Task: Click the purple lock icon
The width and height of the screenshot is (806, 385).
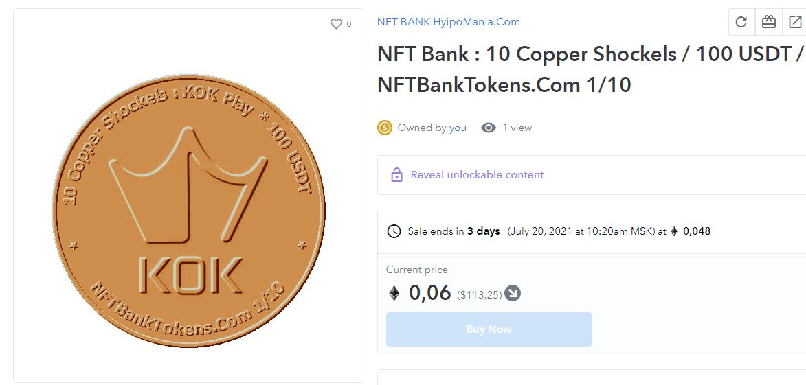Action: click(x=396, y=175)
